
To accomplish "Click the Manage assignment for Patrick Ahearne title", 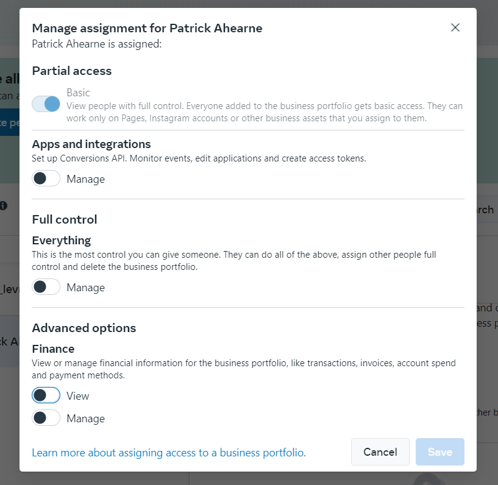I will tap(147, 28).
